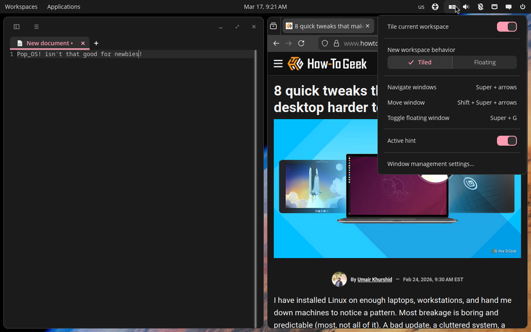Open author Umair Khurshid's profile link

(374, 280)
